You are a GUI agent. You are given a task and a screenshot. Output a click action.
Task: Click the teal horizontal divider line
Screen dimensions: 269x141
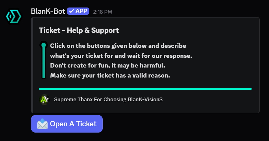[145, 89]
